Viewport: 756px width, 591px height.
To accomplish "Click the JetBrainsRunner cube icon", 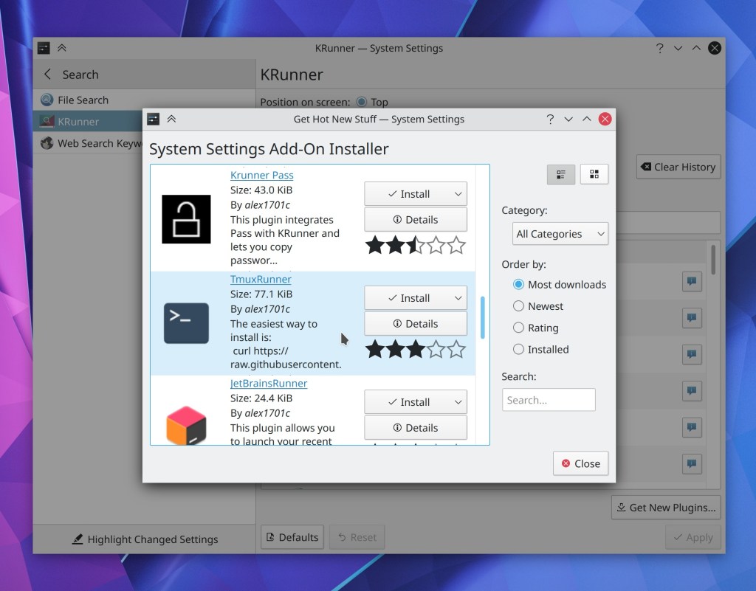I will (186, 426).
